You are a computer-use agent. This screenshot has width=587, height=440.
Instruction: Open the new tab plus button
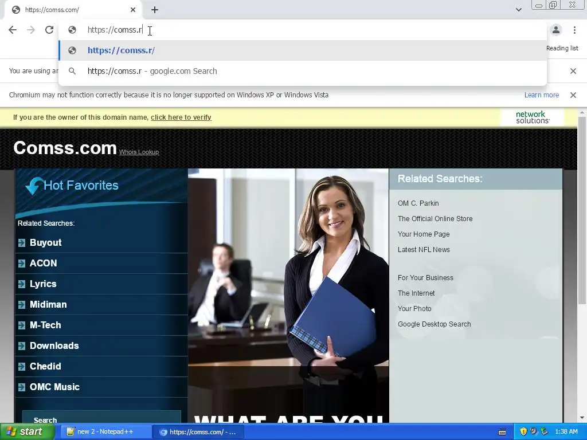[155, 10]
